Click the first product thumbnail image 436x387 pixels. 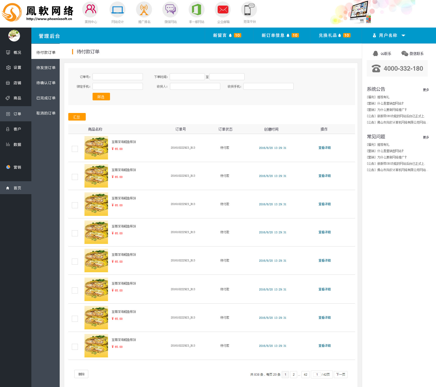(x=96, y=148)
